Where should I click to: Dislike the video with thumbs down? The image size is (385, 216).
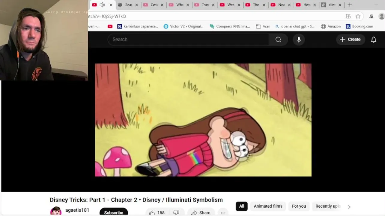(176, 212)
